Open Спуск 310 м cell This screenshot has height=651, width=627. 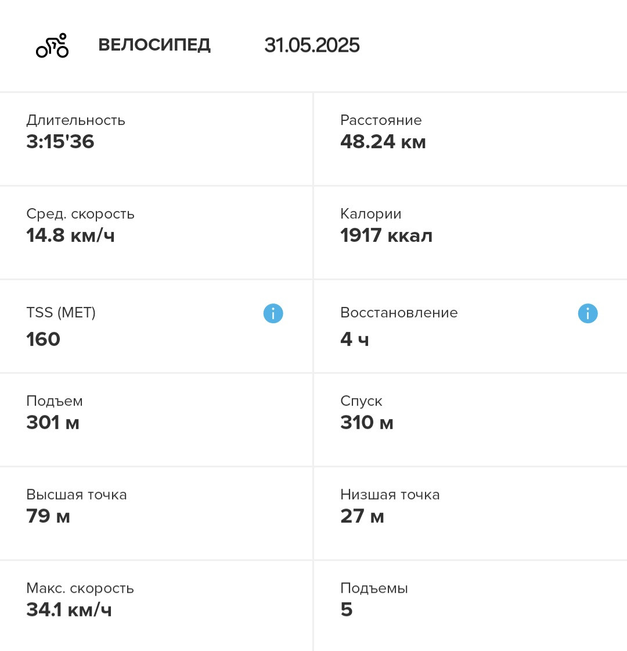tap(471, 420)
